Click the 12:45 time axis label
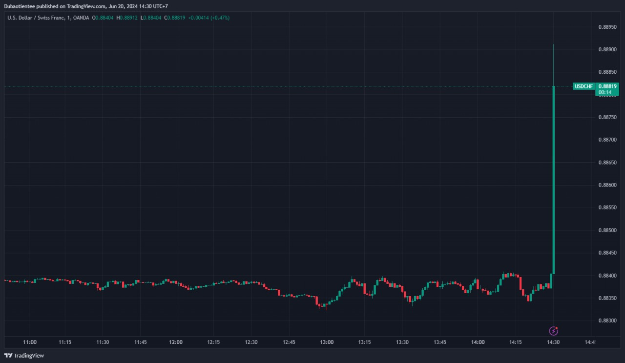625x363 pixels. coord(289,342)
